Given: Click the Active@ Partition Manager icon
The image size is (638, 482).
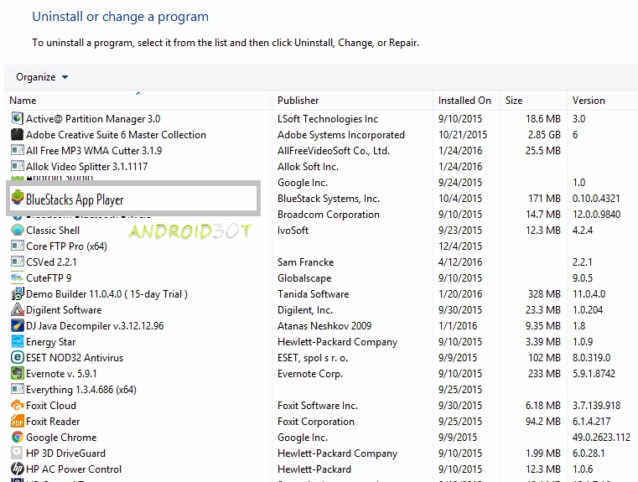Looking at the screenshot, I should click(x=17, y=118).
